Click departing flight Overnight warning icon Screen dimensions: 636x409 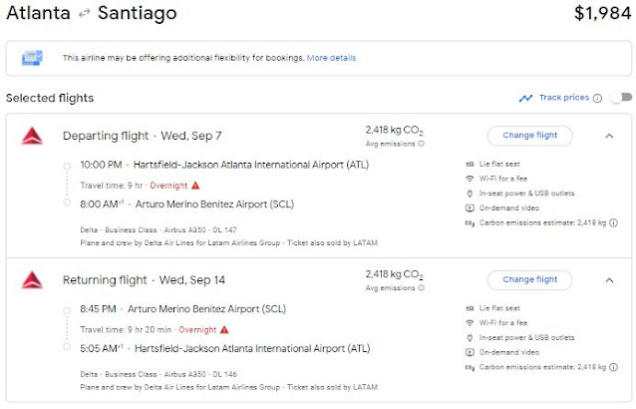[195, 185]
